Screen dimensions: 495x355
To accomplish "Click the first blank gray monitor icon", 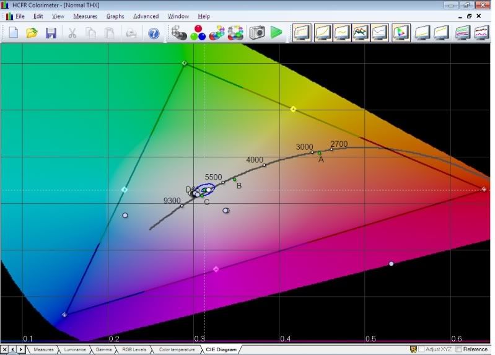I will pyautogui.click(x=423, y=33).
